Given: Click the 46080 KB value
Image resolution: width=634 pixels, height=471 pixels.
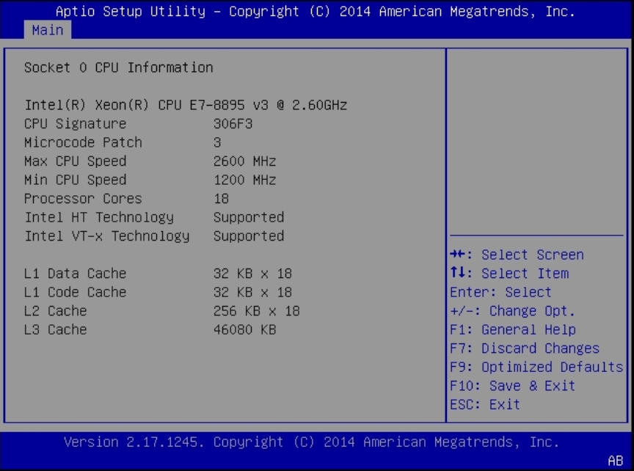Looking at the screenshot, I should click(x=245, y=330).
